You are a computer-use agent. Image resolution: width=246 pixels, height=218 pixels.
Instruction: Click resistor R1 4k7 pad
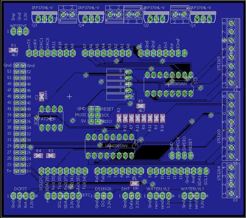[x=14, y=50]
